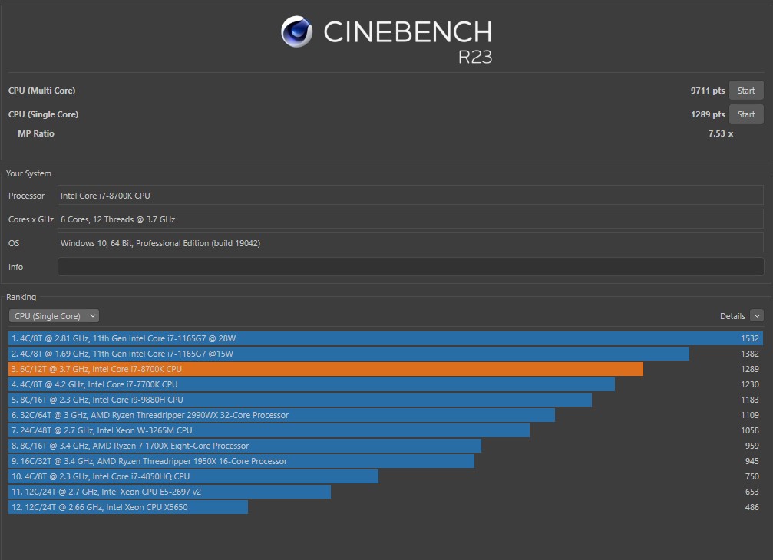Viewport: 773px width, 560px height.
Task: Click the score 1382 in ranking
Action: [750, 354]
